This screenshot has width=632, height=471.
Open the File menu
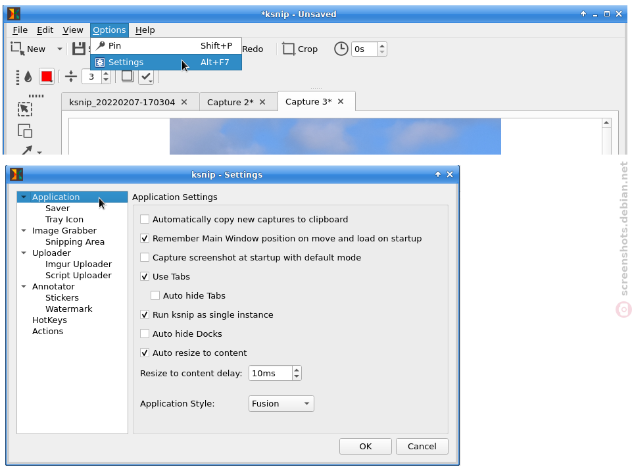click(20, 30)
